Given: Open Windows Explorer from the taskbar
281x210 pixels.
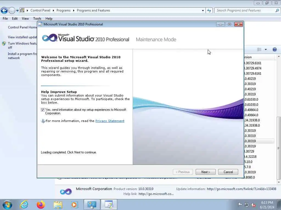Looking at the screenshot, I should coord(58,205).
